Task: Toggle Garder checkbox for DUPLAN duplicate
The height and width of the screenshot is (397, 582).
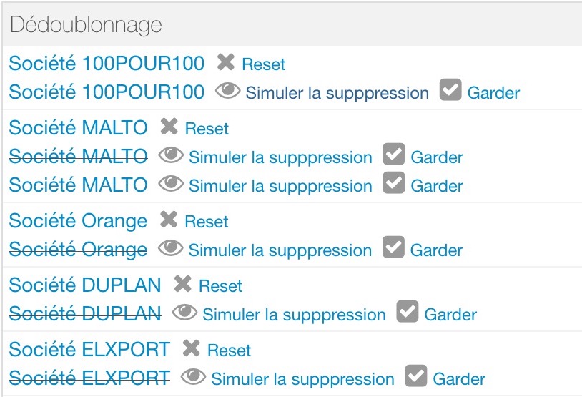Action: [407, 312]
